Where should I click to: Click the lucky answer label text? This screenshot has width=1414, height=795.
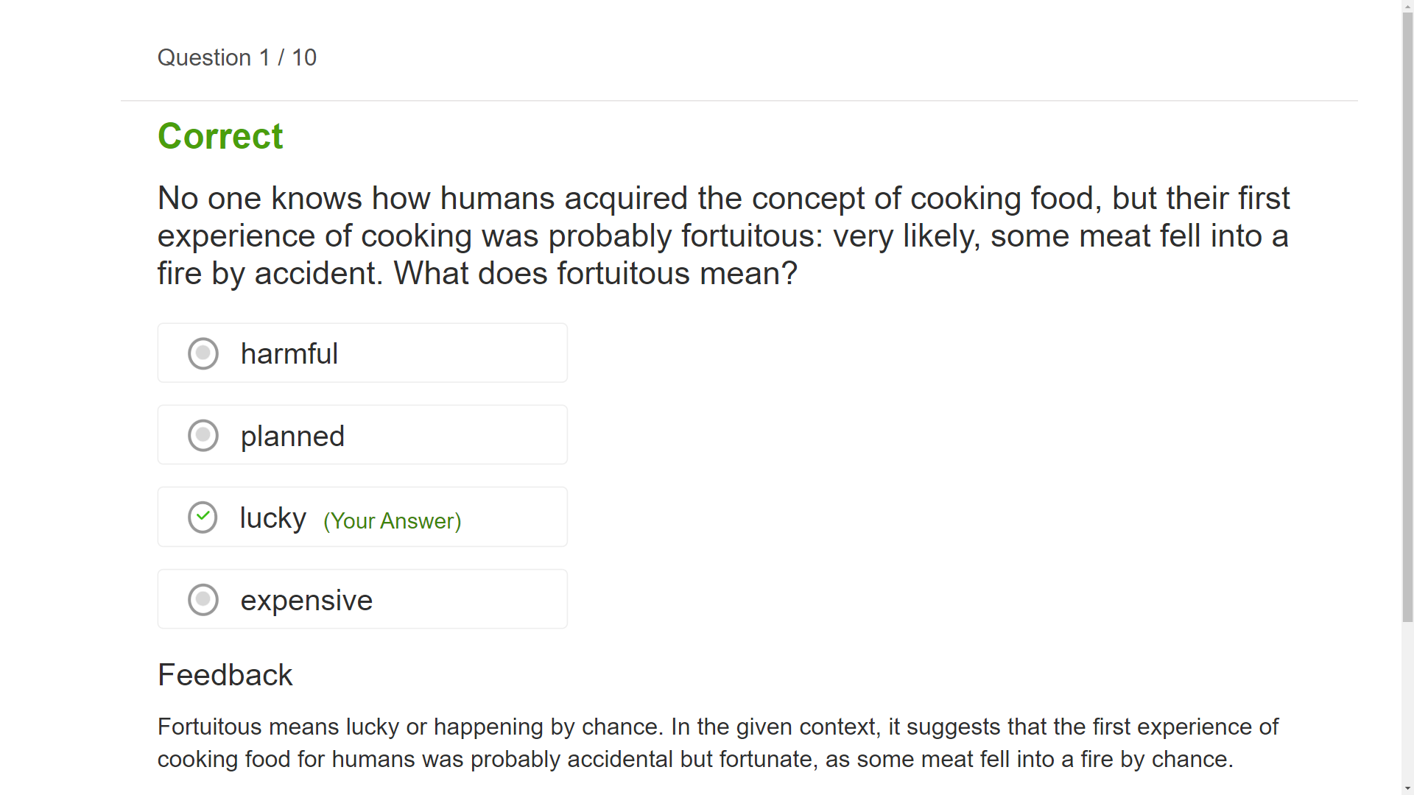point(272,517)
